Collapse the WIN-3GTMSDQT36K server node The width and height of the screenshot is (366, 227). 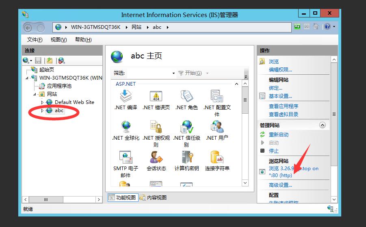27,78
